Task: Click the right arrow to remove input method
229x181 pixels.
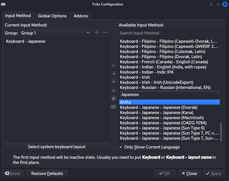Action: click(114, 74)
